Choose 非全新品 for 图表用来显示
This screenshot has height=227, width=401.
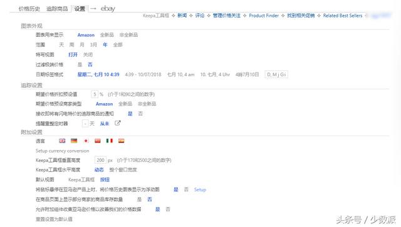[128, 35]
